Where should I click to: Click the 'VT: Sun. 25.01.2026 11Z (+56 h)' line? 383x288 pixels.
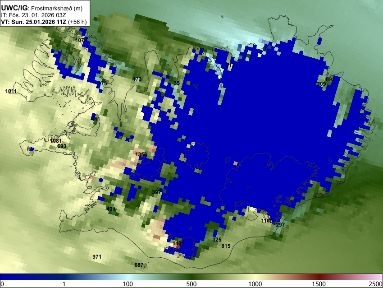(x=44, y=22)
